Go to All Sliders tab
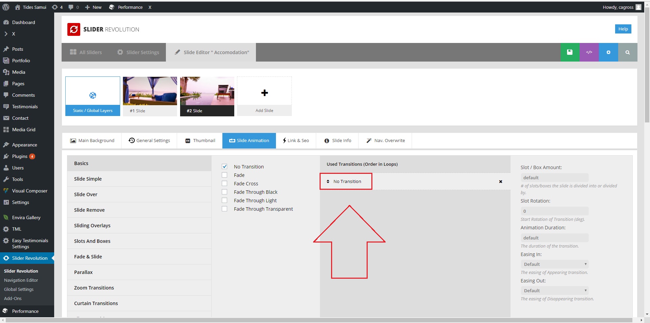This screenshot has height=323, width=650. pyautogui.click(x=86, y=52)
